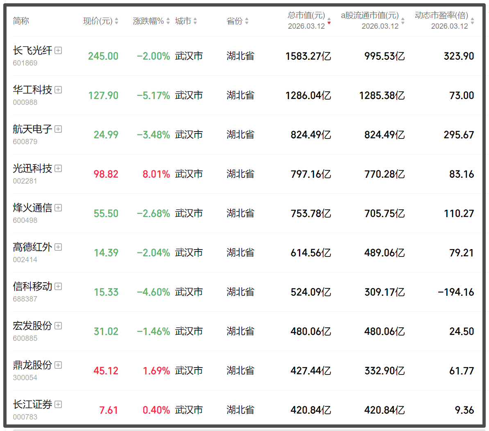
Task: Sort by 动态市盈率(倍) column arrows
Action: [472, 21]
